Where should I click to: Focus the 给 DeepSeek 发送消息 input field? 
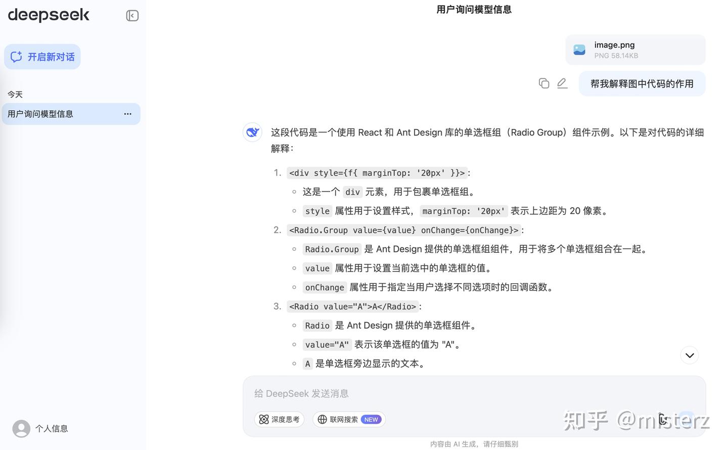[x=474, y=393]
